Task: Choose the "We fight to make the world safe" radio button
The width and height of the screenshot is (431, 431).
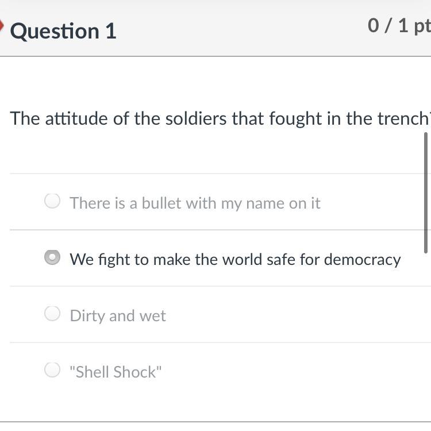Action: [52, 257]
